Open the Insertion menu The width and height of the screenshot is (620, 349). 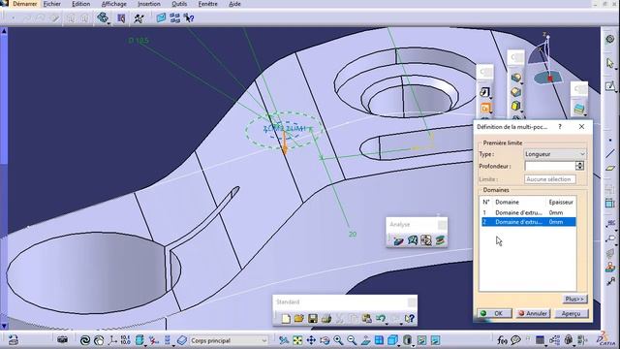(149, 4)
